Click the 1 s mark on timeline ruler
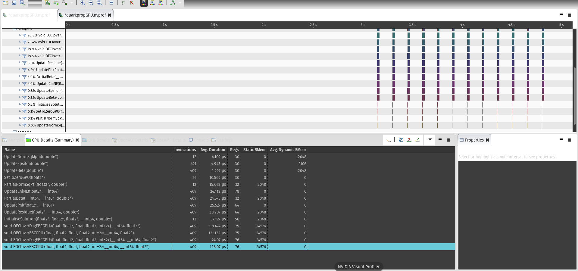The image size is (578, 271). 164,25
